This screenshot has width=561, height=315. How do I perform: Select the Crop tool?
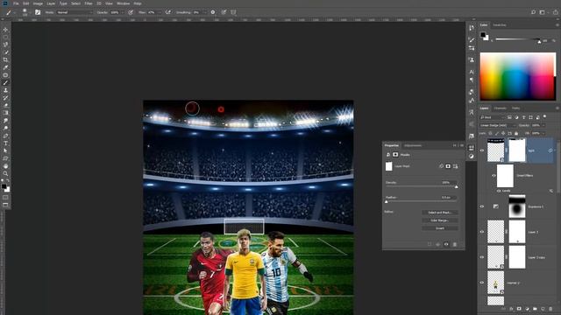(x=5, y=59)
